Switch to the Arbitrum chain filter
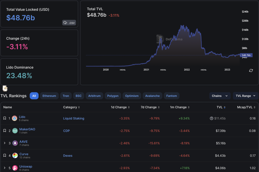This screenshot has height=172, width=259. point(94,96)
